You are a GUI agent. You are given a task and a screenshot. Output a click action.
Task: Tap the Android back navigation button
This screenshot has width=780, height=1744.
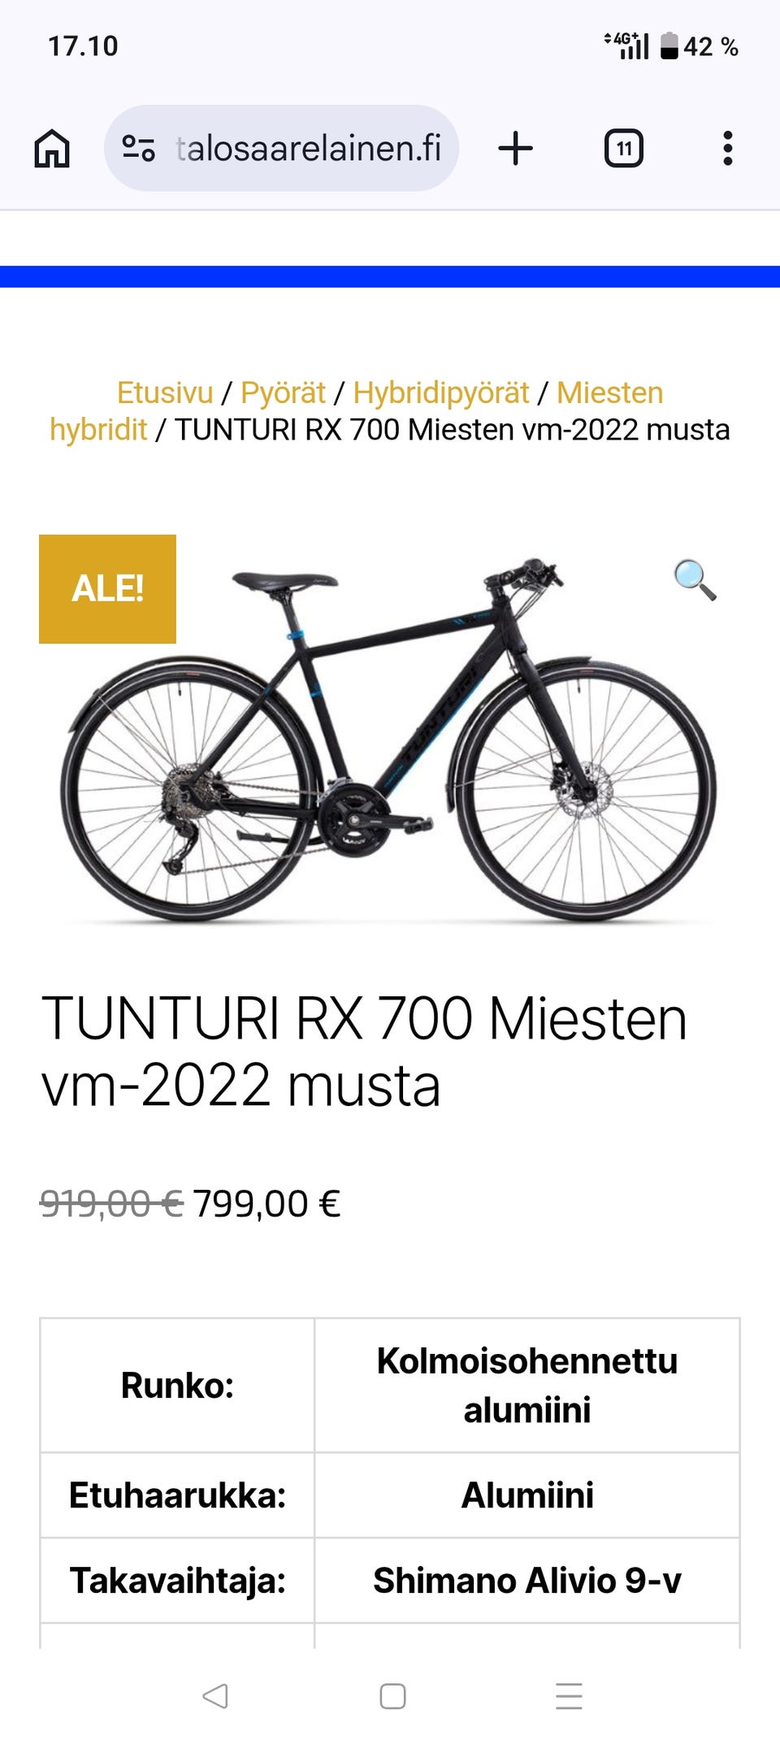215,1696
